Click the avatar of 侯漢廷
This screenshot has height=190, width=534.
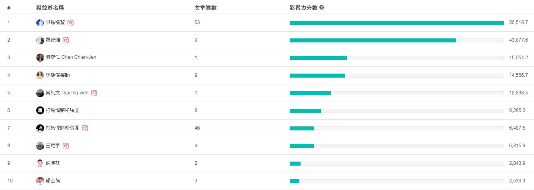click(40, 163)
